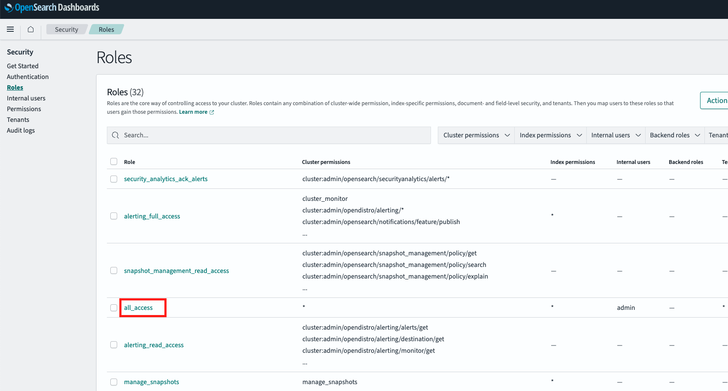The height and width of the screenshot is (391, 728).
Task: Click the Actions button
Action: coord(717,100)
